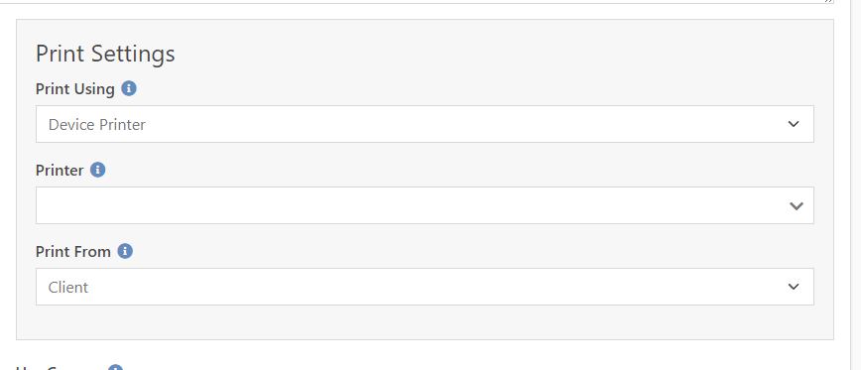
Task: Open the Print From dropdown
Action: tap(425, 287)
